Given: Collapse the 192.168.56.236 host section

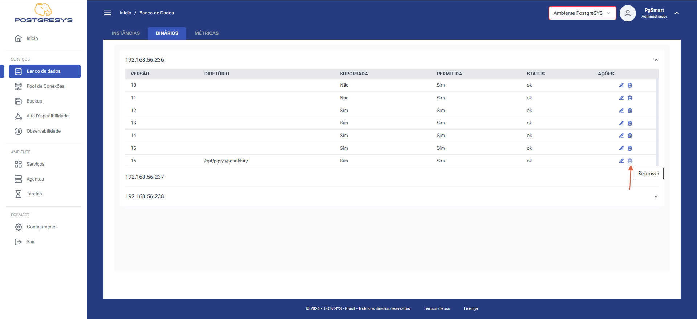Looking at the screenshot, I should coord(656,60).
